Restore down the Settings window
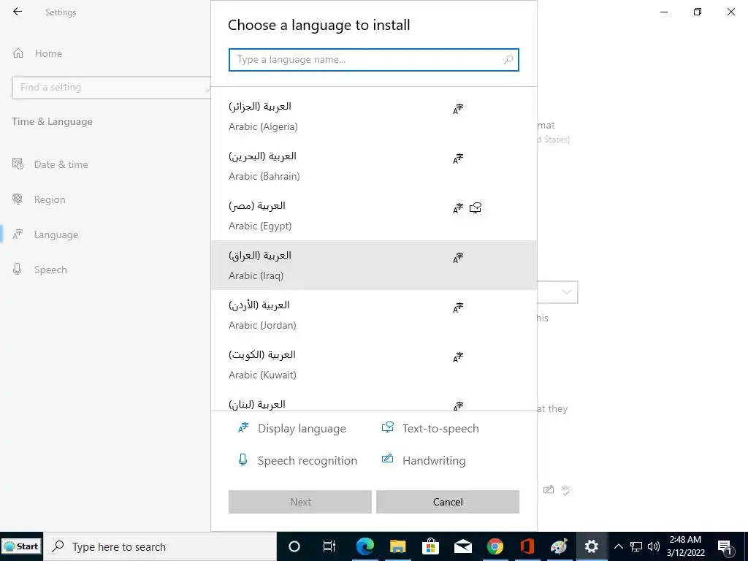This screenshot has width=748, height=561. (698, 12)
